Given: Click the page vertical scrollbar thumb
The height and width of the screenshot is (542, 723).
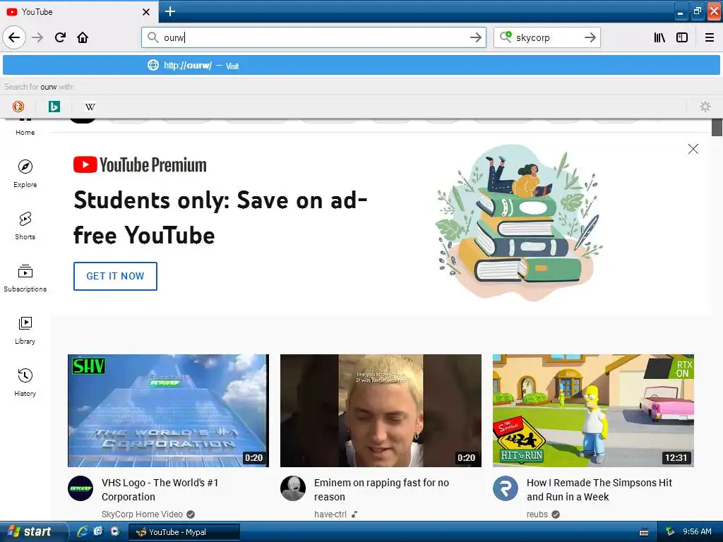Looking at the screenshot, I should [x=717, y=127].
